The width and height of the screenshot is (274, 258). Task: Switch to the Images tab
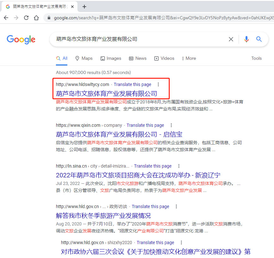pos(111,58)
